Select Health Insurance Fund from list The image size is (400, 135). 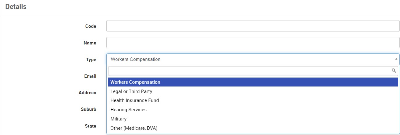[135, 100]
